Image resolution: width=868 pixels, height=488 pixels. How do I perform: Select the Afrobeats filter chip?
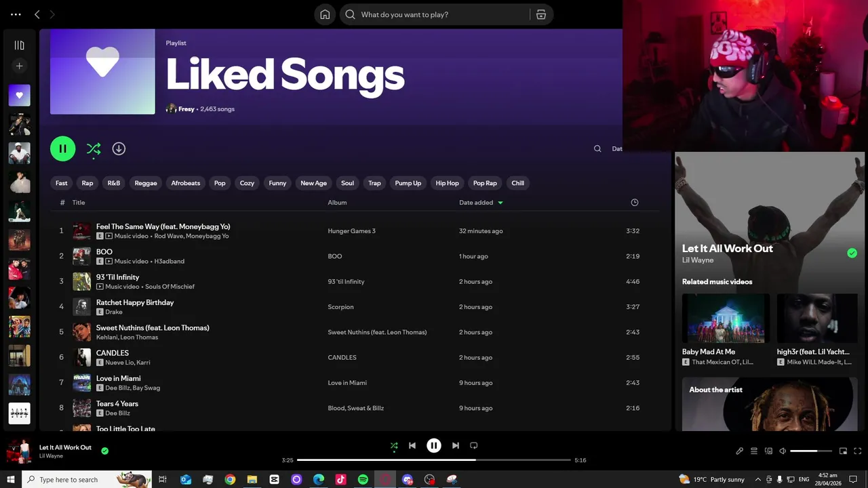click(186, 183)
